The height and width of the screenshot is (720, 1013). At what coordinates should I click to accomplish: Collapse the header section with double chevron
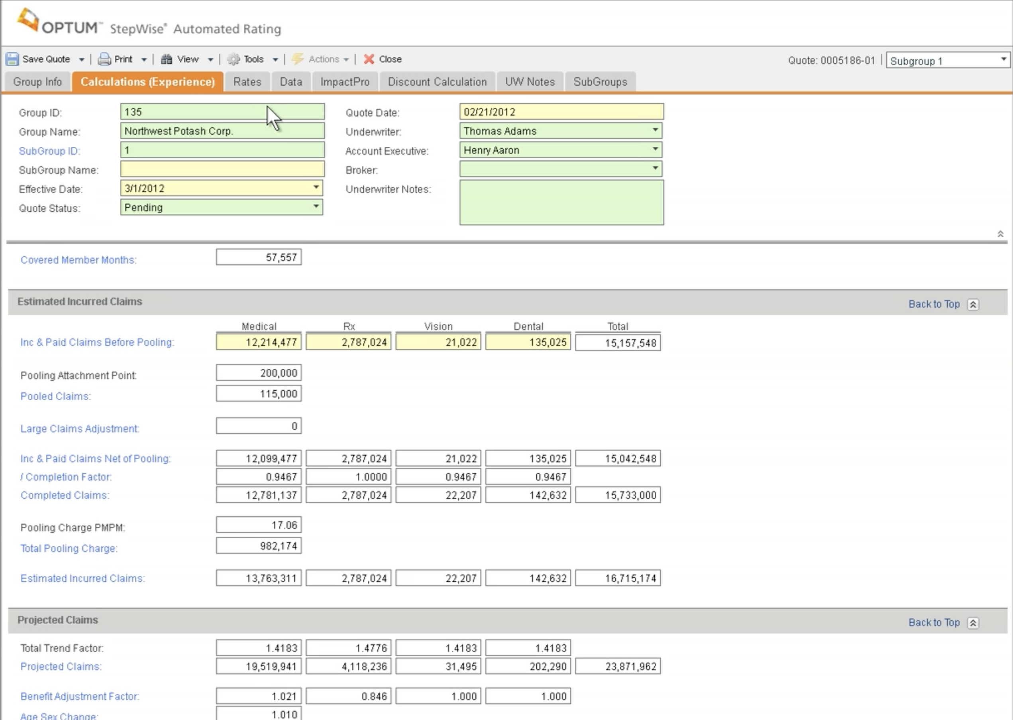tap(1000, 234)
